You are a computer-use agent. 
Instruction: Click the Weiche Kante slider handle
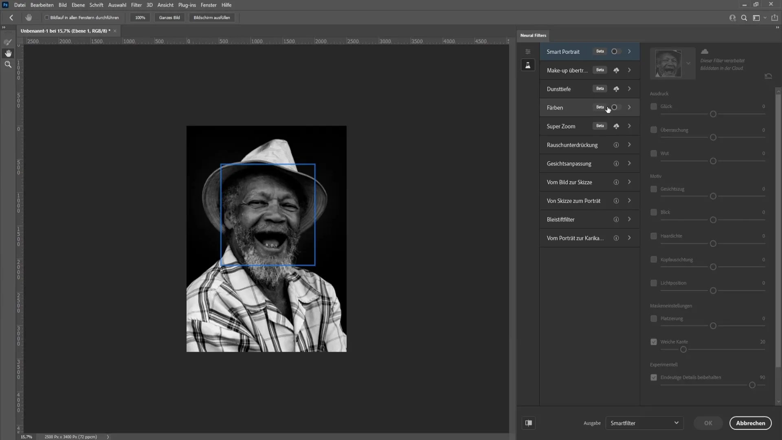click(x=683, y=350)
